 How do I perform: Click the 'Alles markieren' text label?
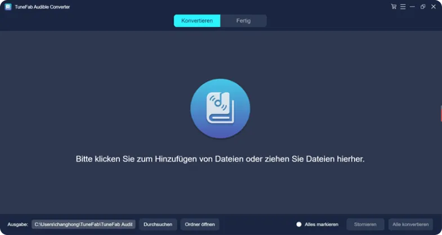[x=321, y=224]
